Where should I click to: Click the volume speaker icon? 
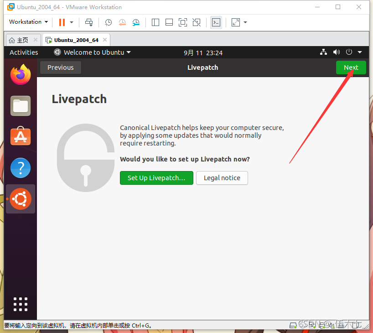click(x=336, y=52)
